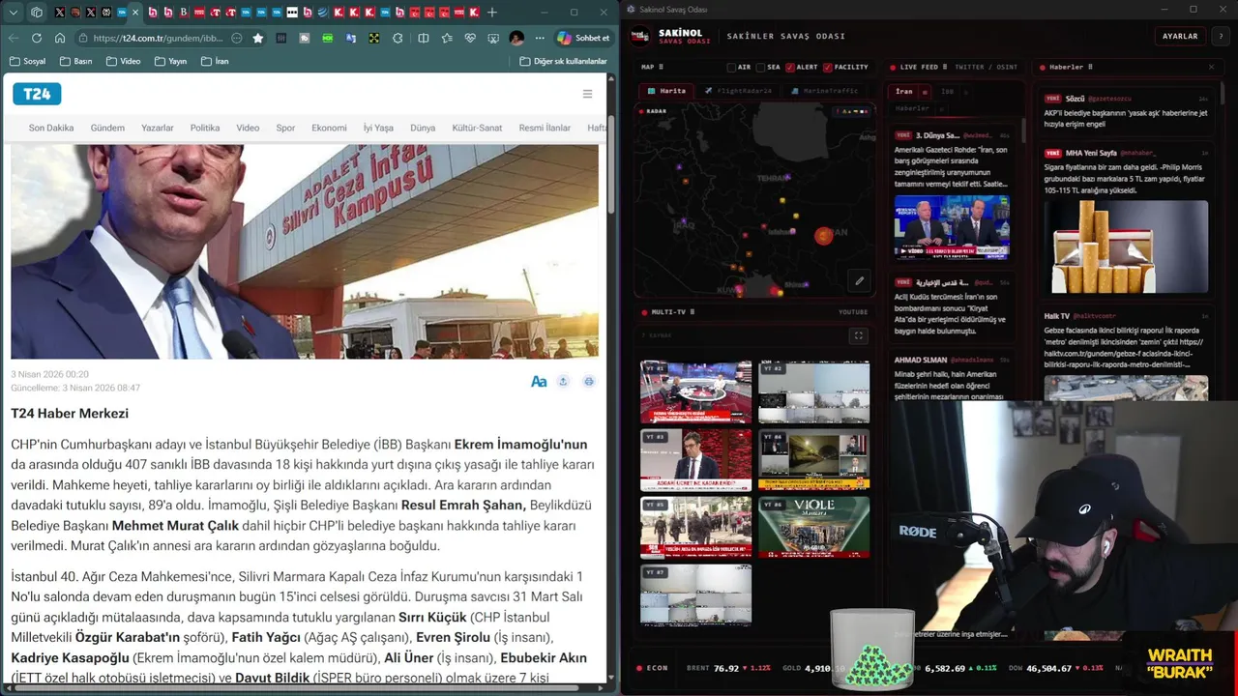Viewport: 1238px width, 696px height.
Task: Open YT #3 news anchor thumbnail
Action: (695, 460)
